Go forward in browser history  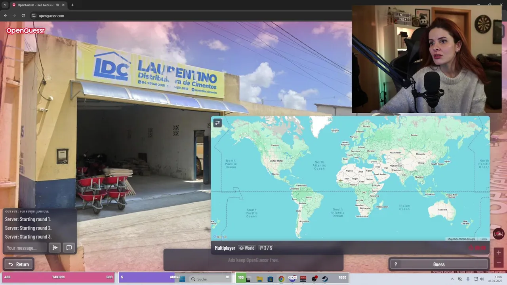[14, 15]
